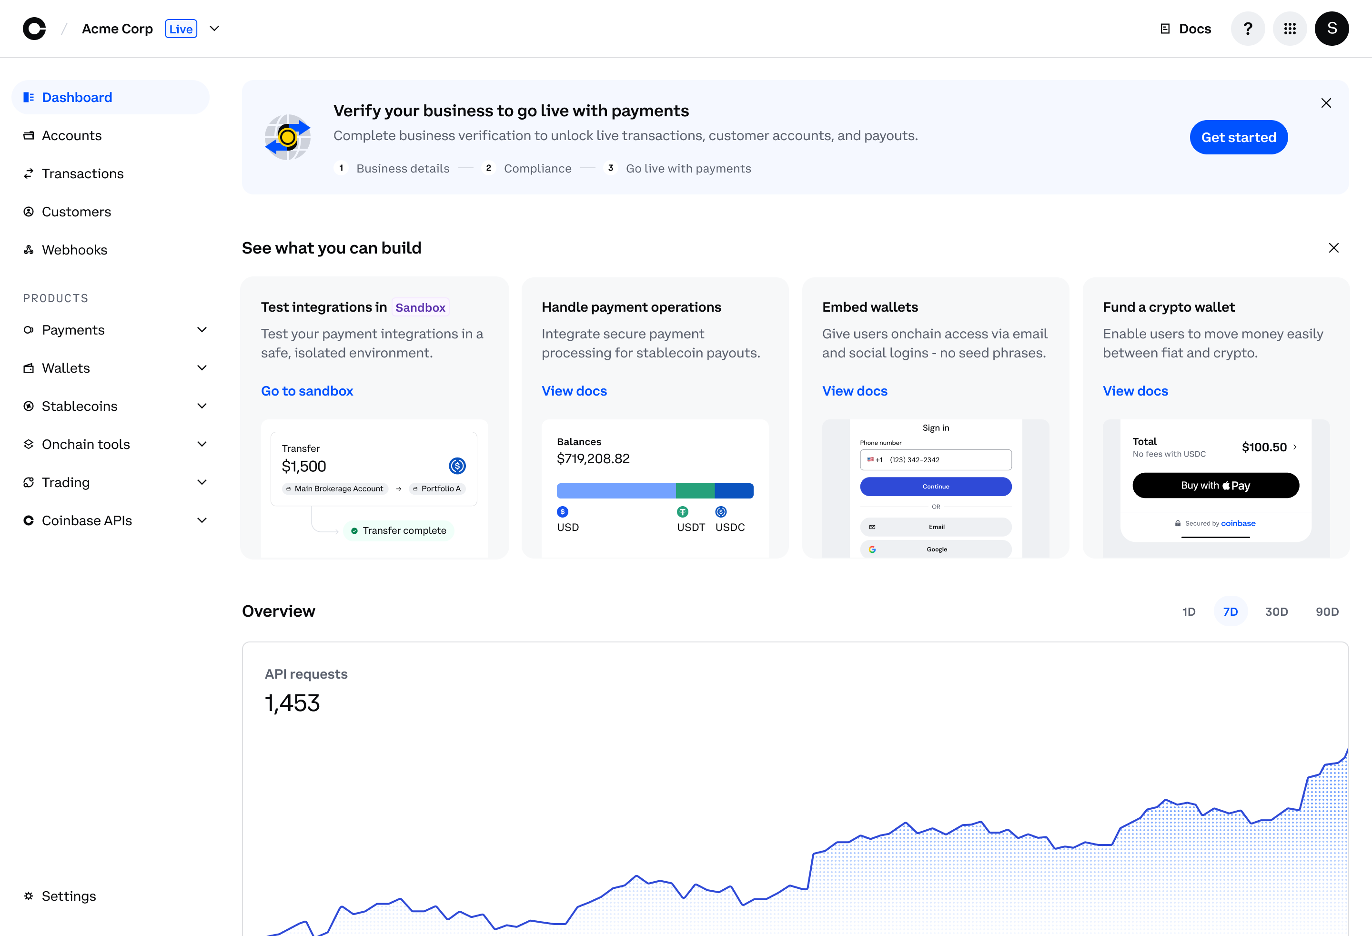Expand the Onchain tools submenu chevron
The image size is (1372, 936).
click(x=202, y=445)
